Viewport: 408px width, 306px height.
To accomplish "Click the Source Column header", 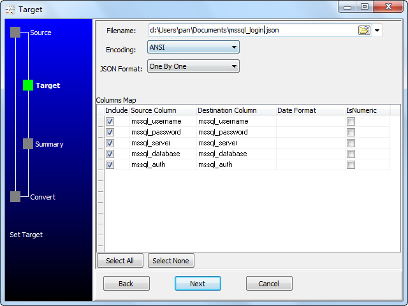I will pos(154,110).
